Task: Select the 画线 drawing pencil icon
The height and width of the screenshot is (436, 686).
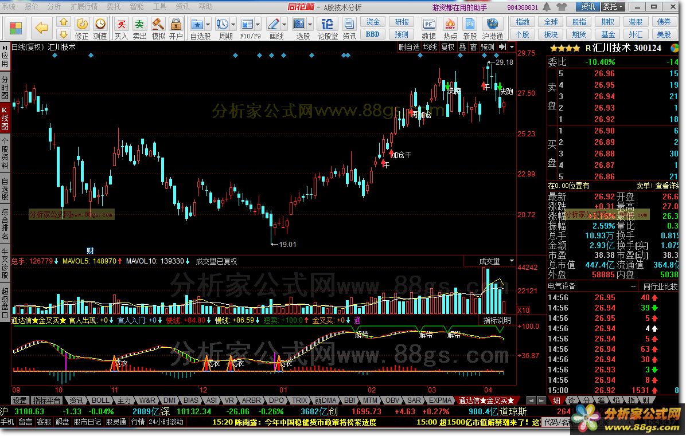Action: 274,25
